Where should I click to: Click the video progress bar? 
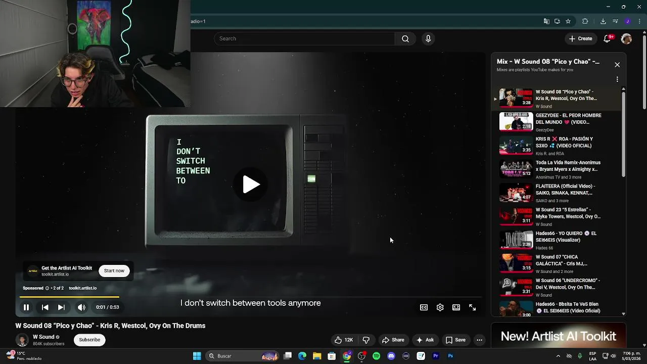click(x=251, y=297)
